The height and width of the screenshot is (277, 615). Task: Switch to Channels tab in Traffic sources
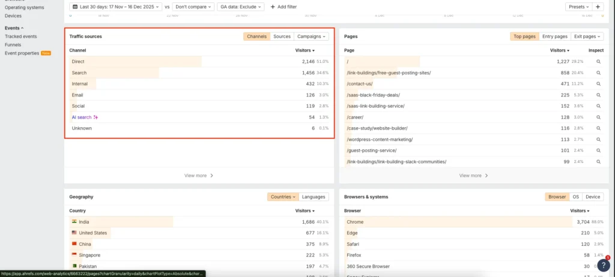click(257, 37)
